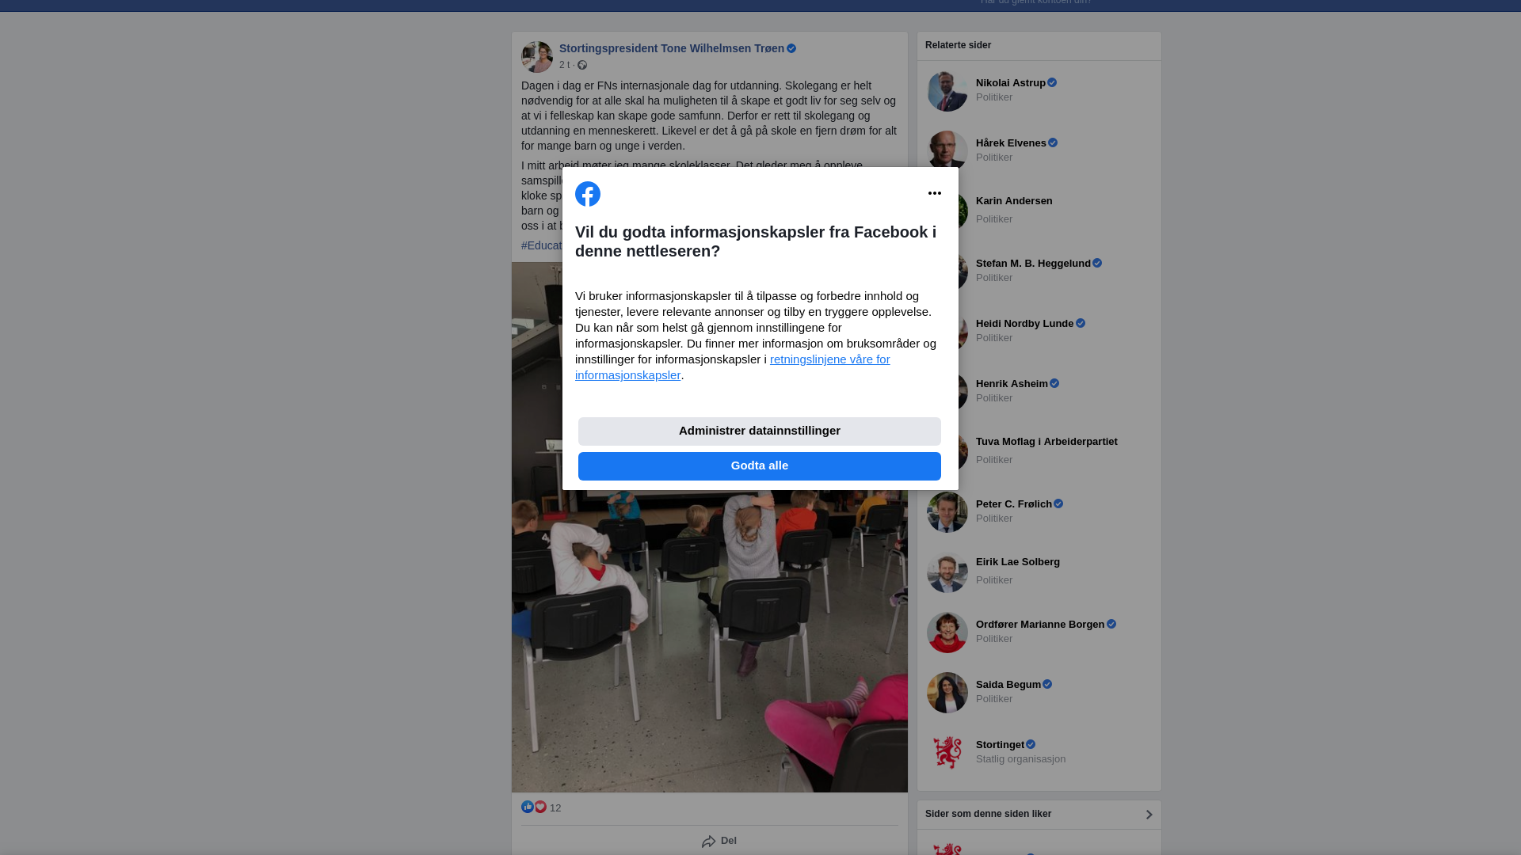The height and width of the screenshot is (855, 1521).
Task: Click the public globe icon beside timestamp
Action: point(582,65)
